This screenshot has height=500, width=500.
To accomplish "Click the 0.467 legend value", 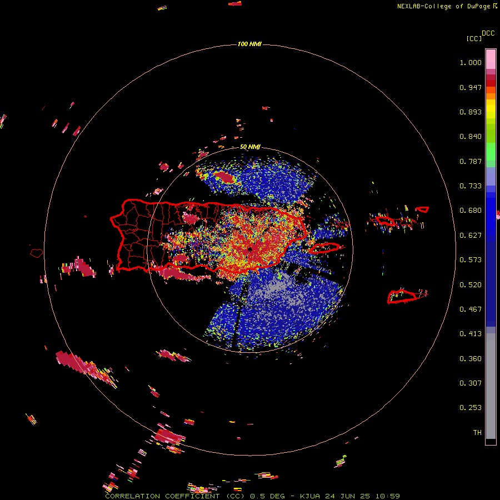I will tap(471, 309).
